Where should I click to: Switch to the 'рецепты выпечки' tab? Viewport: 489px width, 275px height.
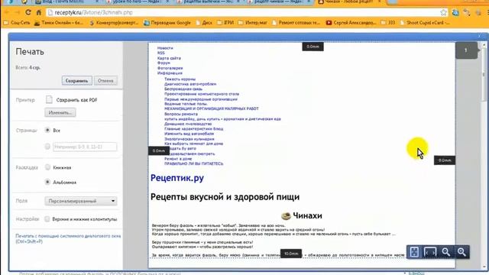pyautogui.click(x=208, y=2)
